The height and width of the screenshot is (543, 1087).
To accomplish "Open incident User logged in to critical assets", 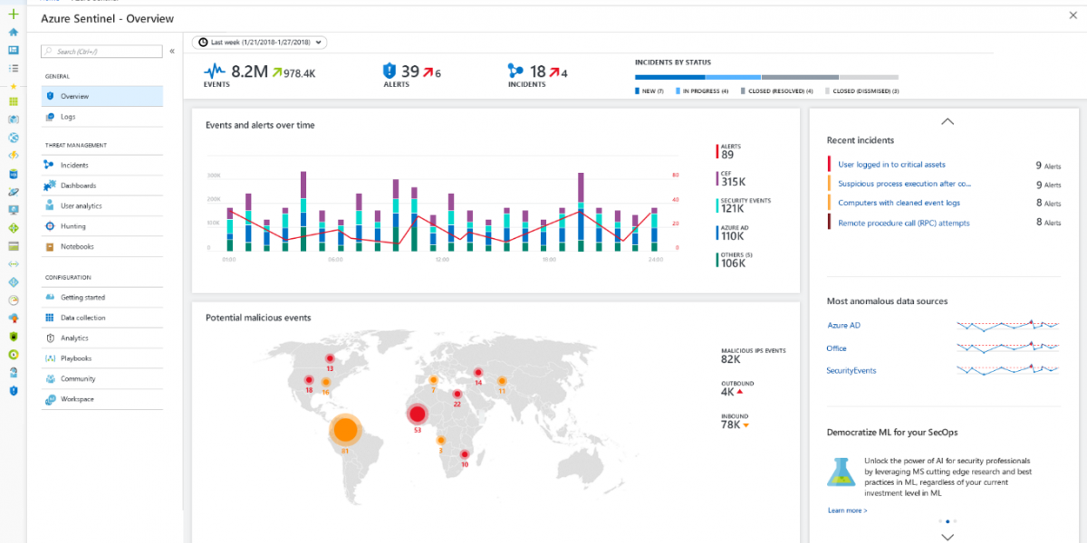I will 891,165.
